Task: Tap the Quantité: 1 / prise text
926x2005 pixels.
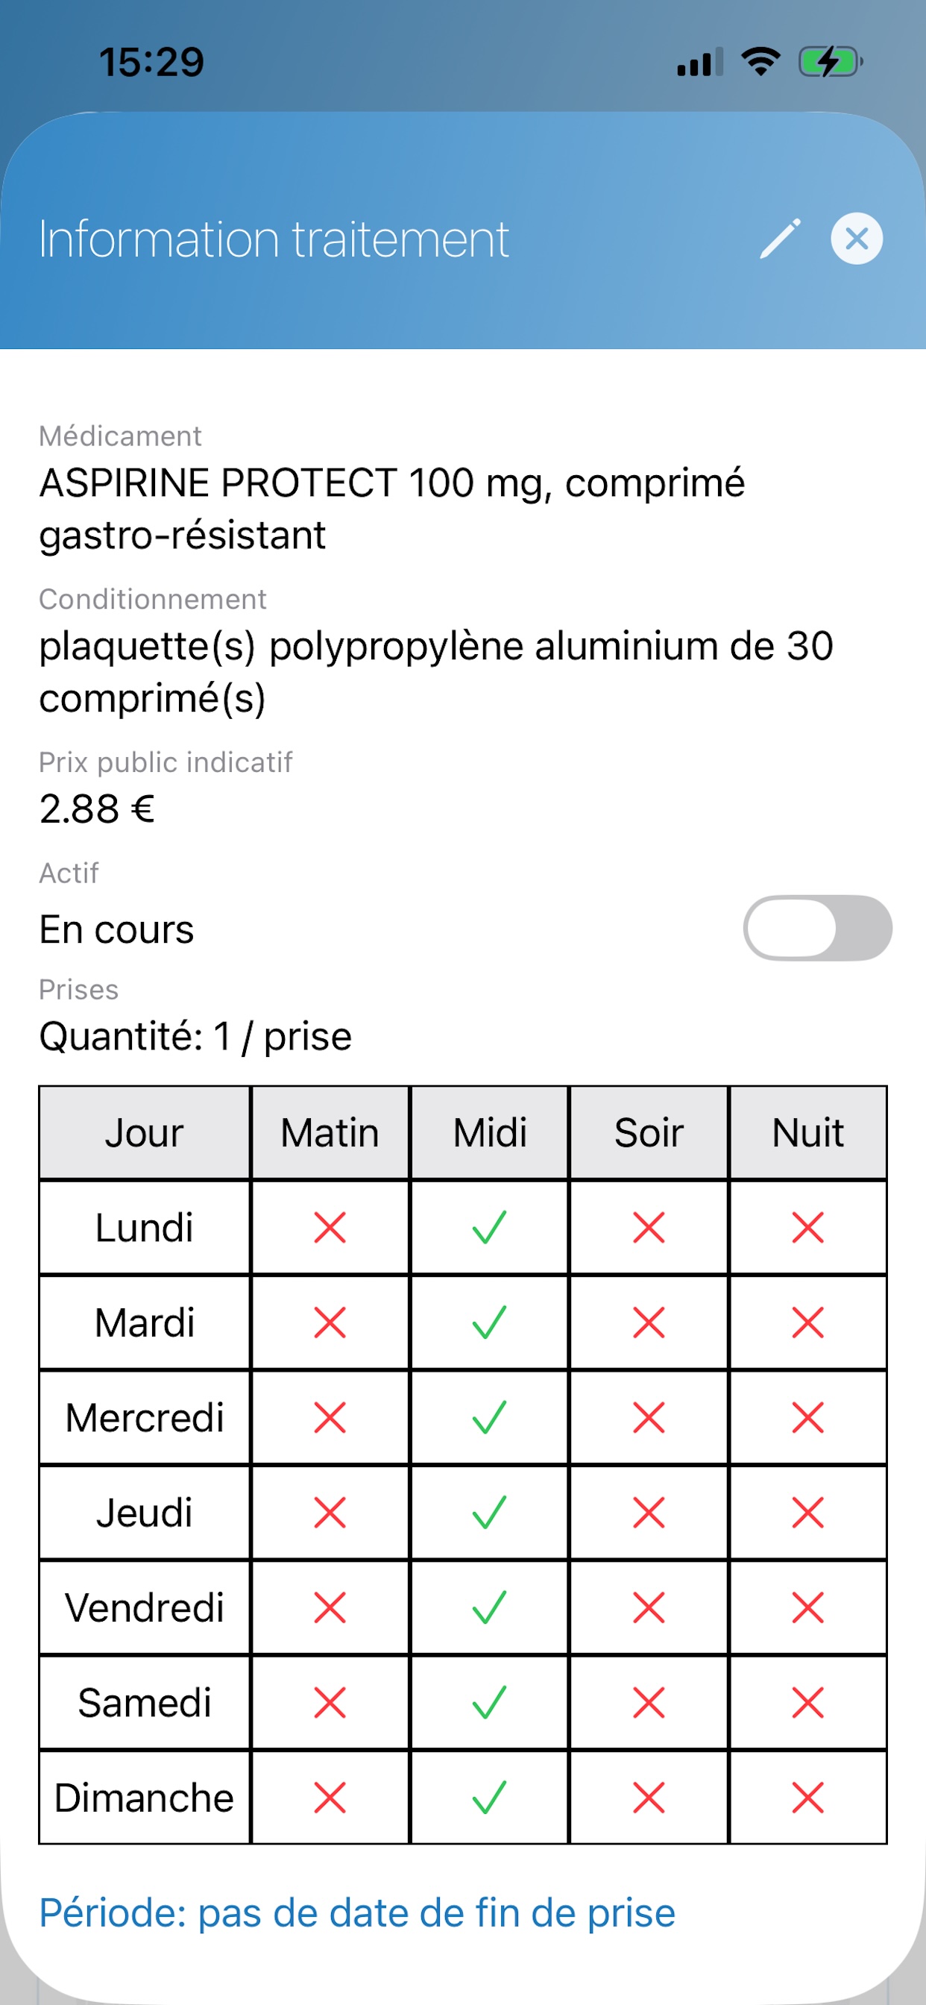Action: pos(195,1037)
